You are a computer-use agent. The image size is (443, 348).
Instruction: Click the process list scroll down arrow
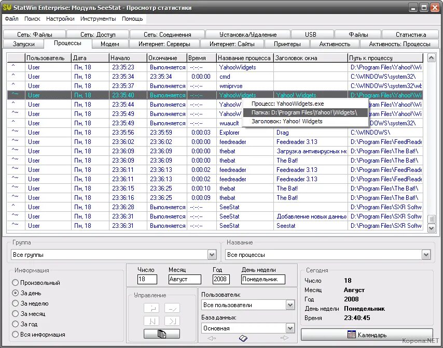pos(431,228)
